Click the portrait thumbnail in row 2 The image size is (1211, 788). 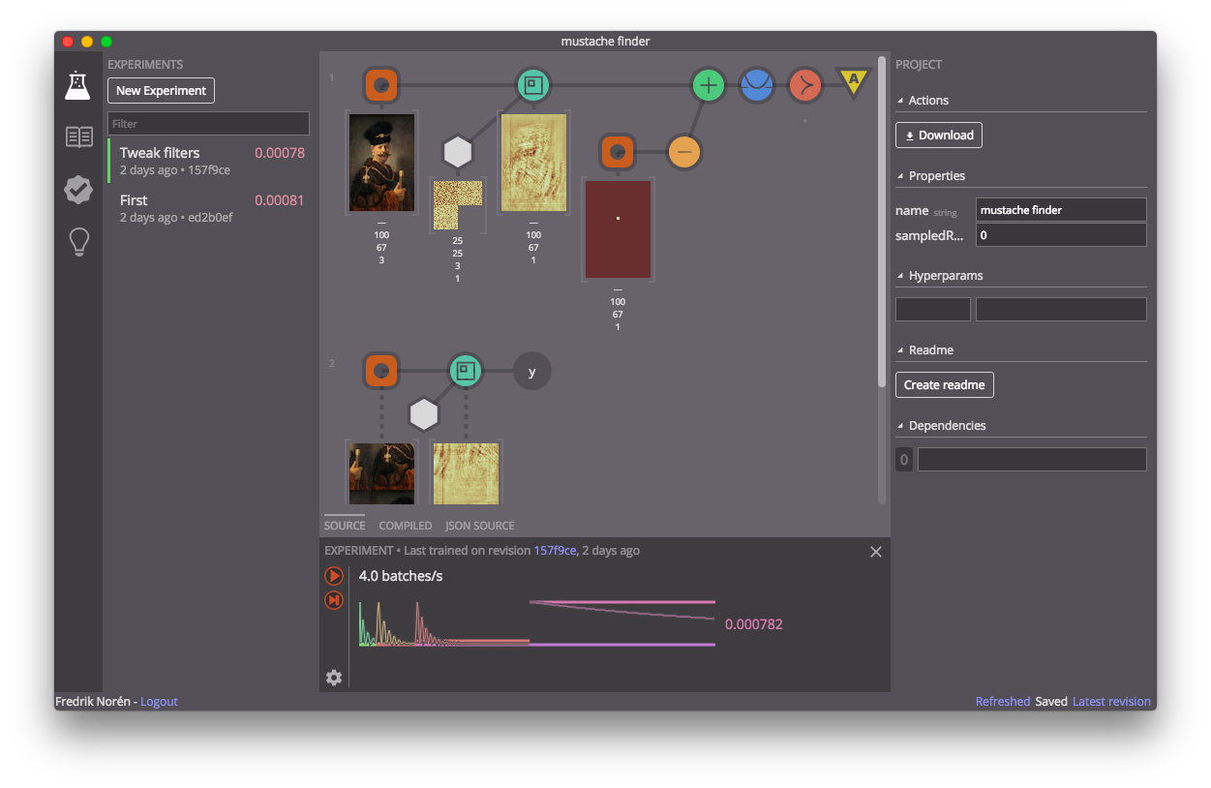point(381,473)
